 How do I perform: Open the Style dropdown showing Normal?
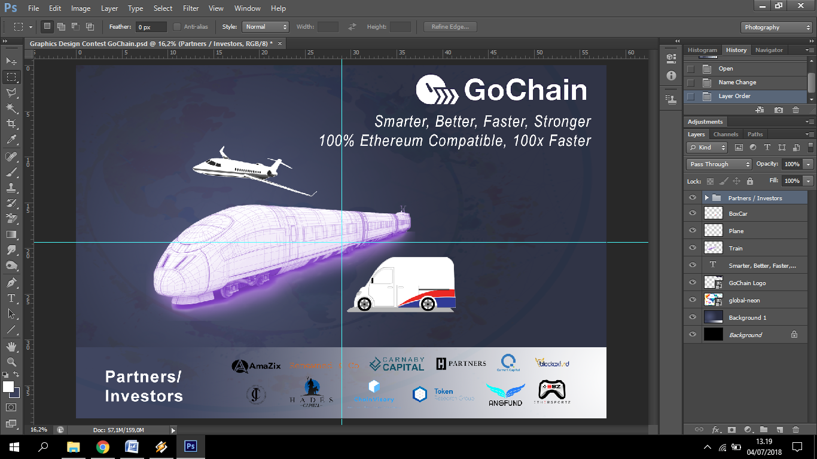pos(266,27)
